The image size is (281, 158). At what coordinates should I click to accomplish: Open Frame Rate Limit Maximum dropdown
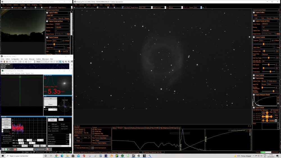[270, 54]
